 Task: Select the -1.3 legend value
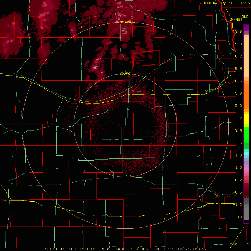[237, 205]
